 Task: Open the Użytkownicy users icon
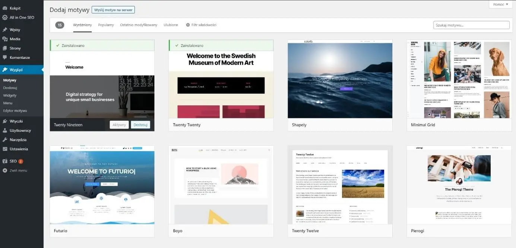pyautogui.click(x=5, y=130)
